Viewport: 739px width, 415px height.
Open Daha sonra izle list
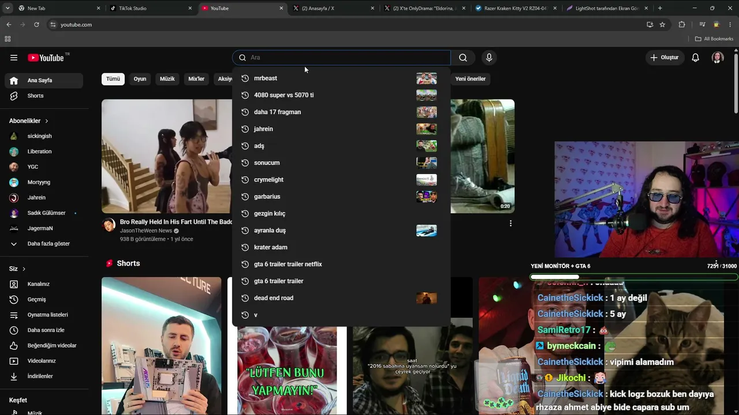[x=44, y=330]
